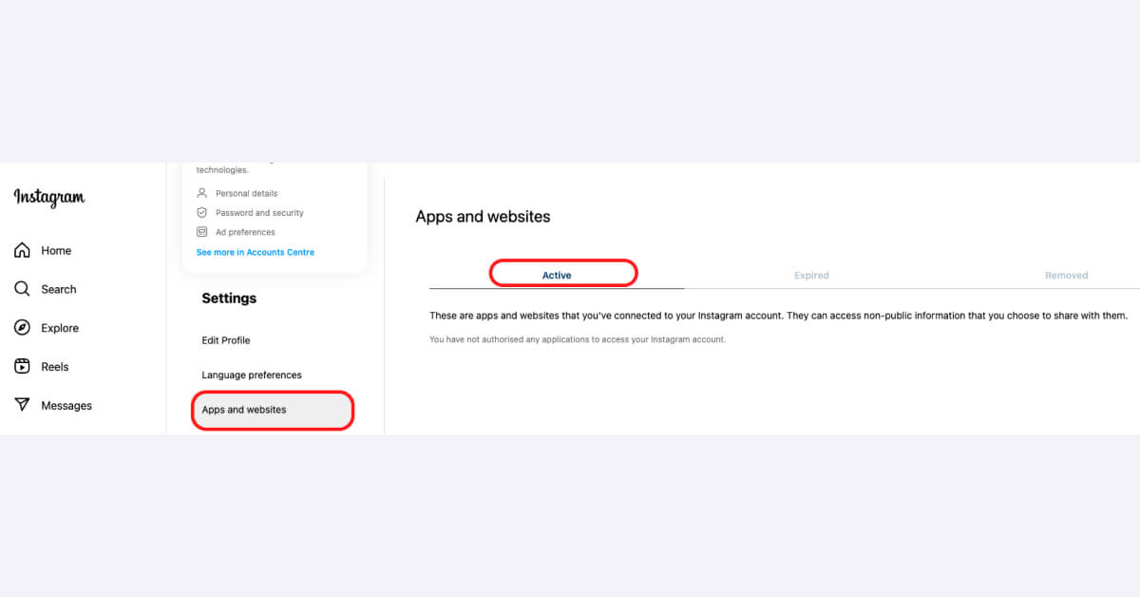
Task: Click the Messages text label in sidebar
Action: tap(66, 406)
